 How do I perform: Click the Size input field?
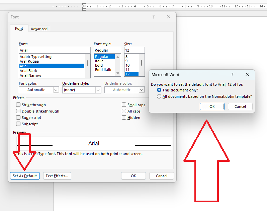click(135, 50)
